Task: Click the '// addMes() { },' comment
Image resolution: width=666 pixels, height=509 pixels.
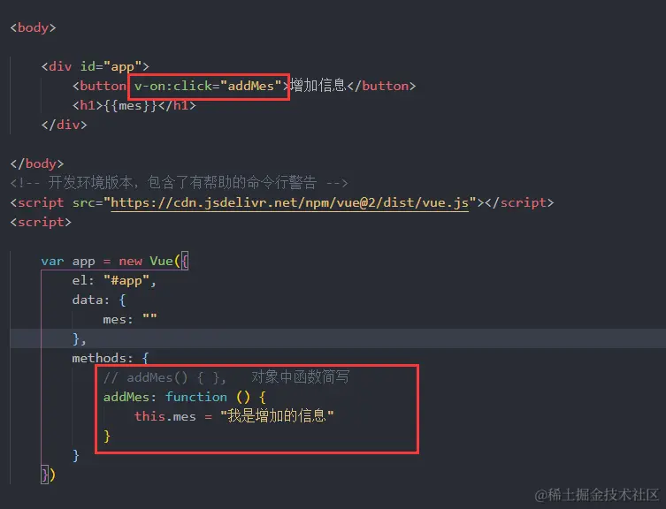Action: pyautogui.click(x=165, y=377)
